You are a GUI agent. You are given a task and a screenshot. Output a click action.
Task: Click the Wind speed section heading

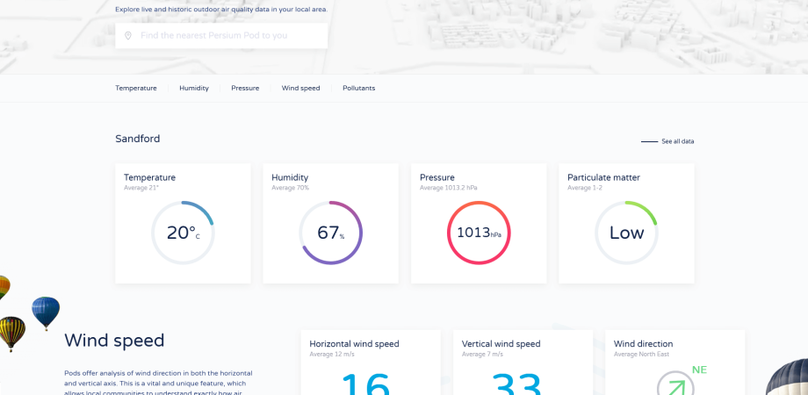[x=114, y=341]
